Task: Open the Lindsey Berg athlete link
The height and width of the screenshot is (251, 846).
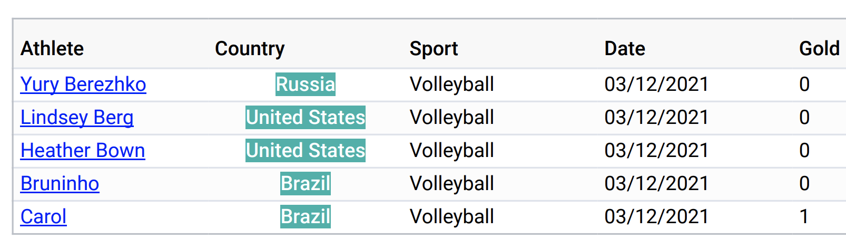Action: [77, 118]
